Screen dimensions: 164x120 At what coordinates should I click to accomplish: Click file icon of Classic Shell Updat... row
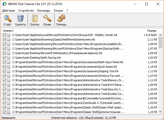(x=9, y=107)
